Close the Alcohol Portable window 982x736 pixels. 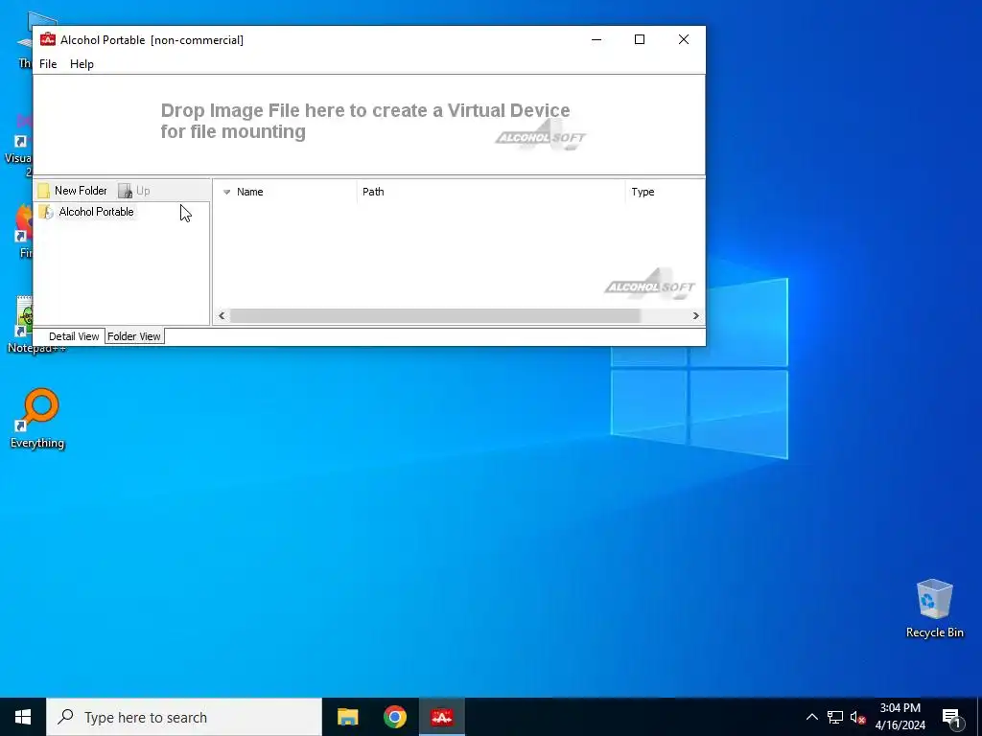point(683,39)
